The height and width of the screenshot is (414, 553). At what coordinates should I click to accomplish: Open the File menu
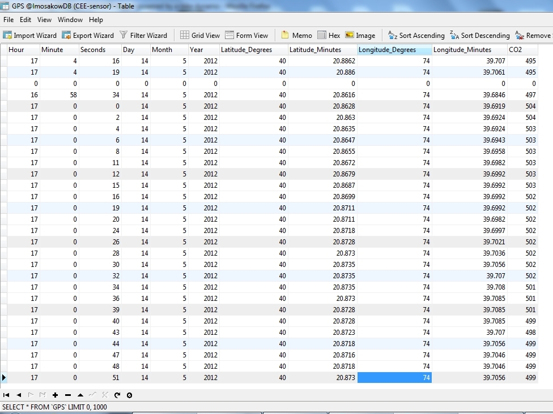[8, 20]
